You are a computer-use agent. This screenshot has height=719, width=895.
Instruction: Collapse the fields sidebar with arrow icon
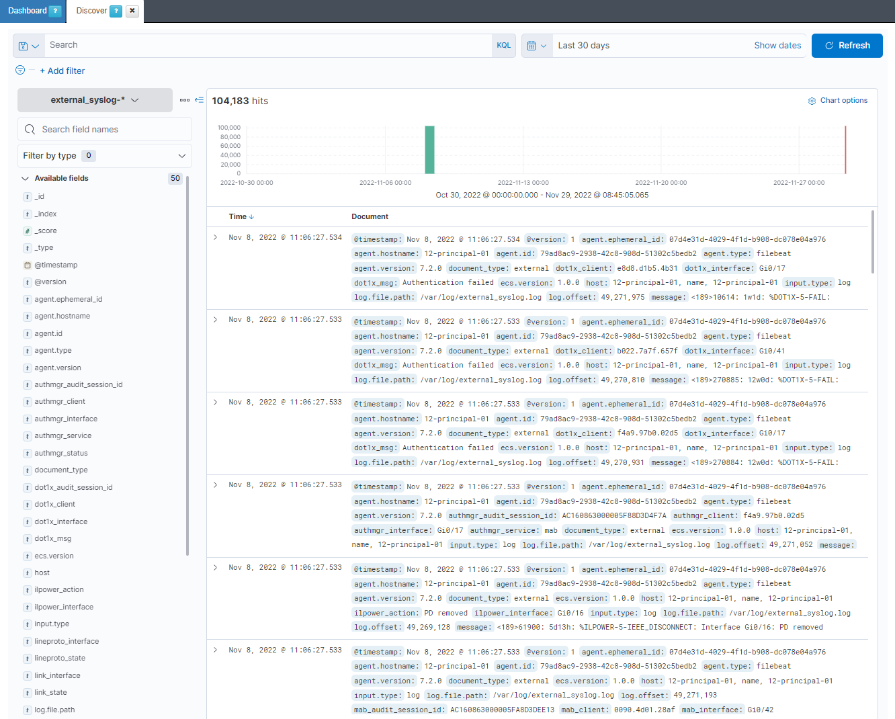pyautogui.click(x=199, y=100)
